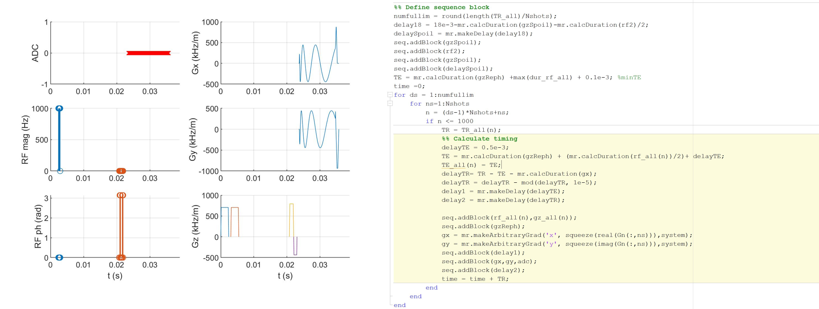
Task: Click the '%% Define sequence block' section header
Action: click(x=441, y=7)
